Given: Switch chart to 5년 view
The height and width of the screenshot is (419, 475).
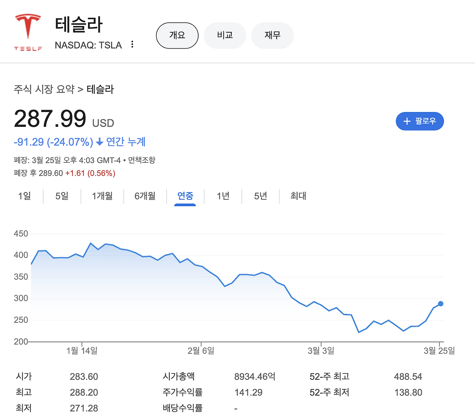Looking at the screenshot, I should [x=260, y=196].
